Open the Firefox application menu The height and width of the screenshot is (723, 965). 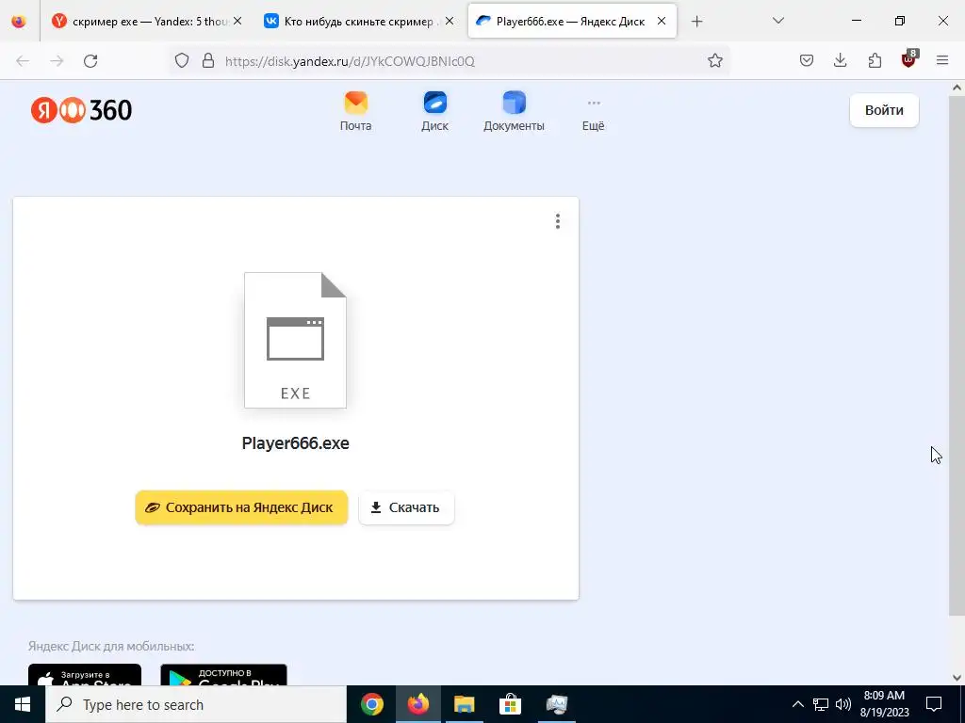click(x=942, y=60)
